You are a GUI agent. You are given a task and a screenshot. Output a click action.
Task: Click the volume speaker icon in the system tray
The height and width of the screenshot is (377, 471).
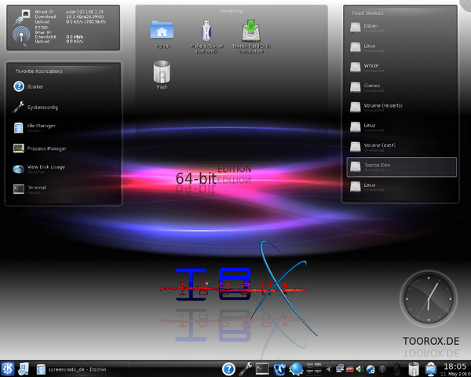pos(359,368)
